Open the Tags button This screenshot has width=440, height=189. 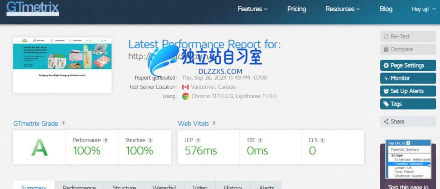point(408,104)
